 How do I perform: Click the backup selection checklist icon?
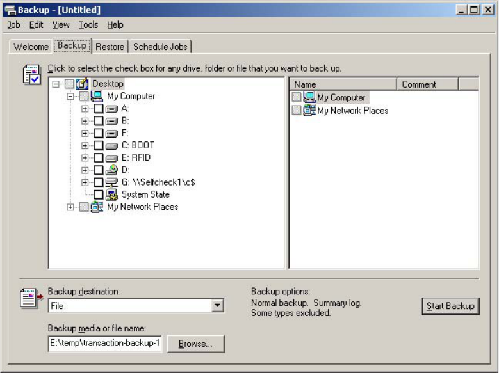(x=32, y=74)
